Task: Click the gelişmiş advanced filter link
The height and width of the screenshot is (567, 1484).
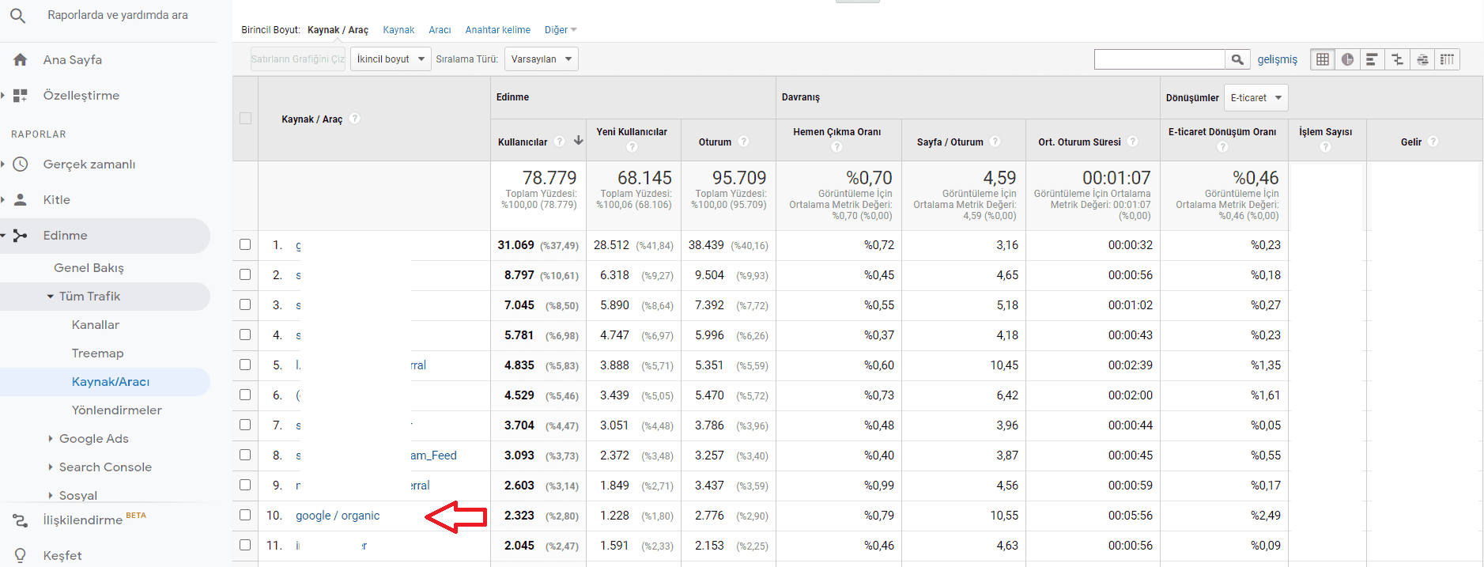Action: (x=1277, y=59)
